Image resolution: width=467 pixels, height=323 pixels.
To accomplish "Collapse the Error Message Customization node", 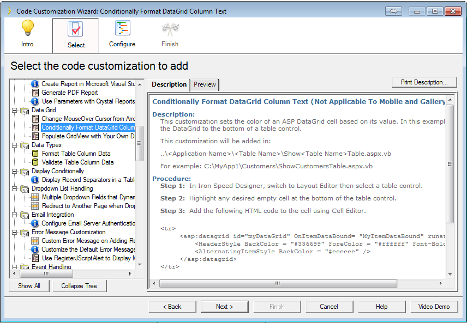I will 15,232.
